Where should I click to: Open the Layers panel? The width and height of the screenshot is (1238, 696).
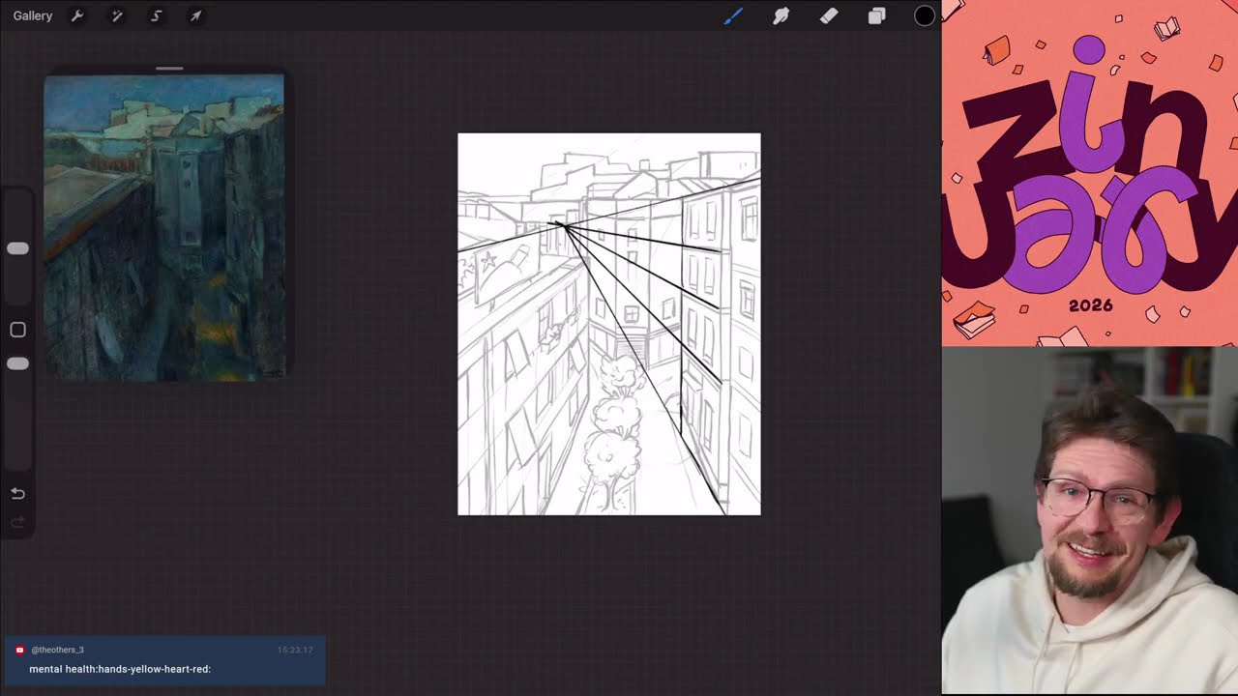[x=876, y=15]
